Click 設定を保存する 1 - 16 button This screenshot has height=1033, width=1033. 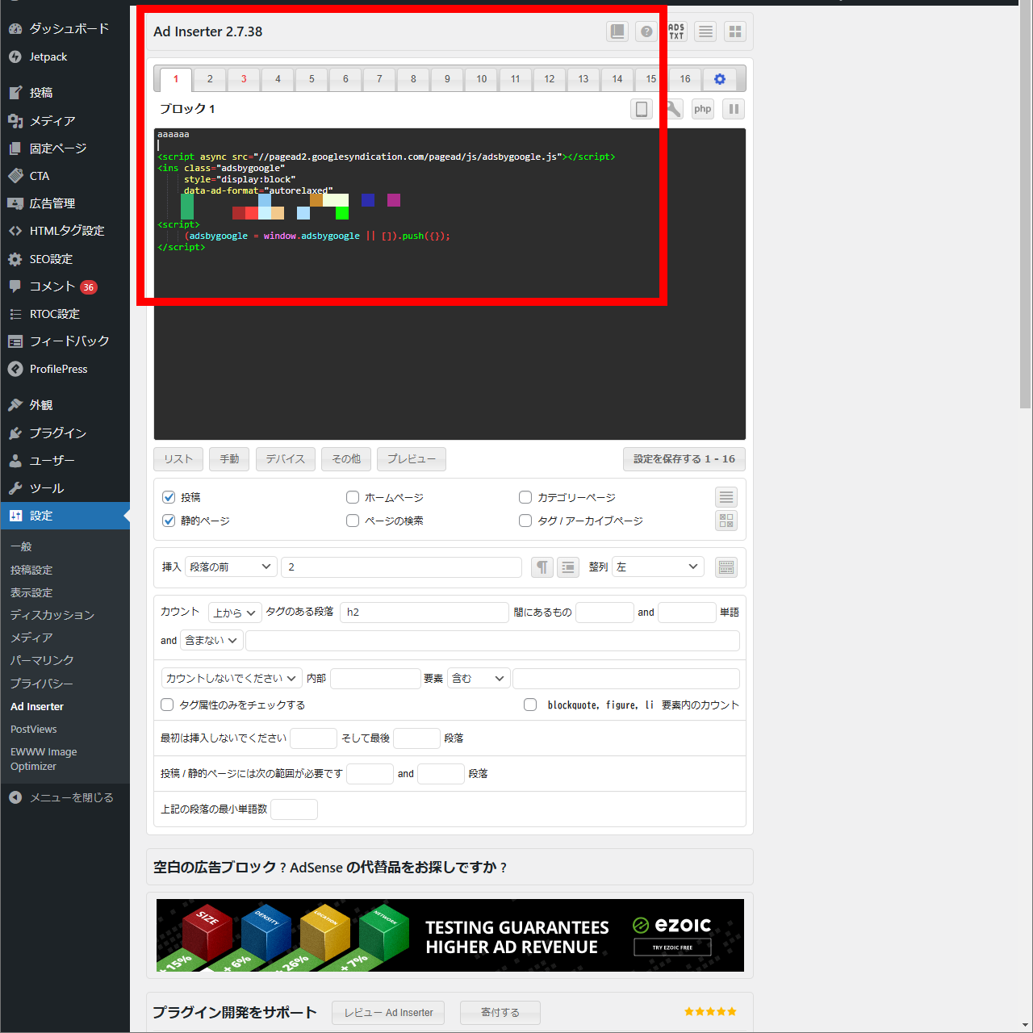pyautogui.click(x=684, y=459)
